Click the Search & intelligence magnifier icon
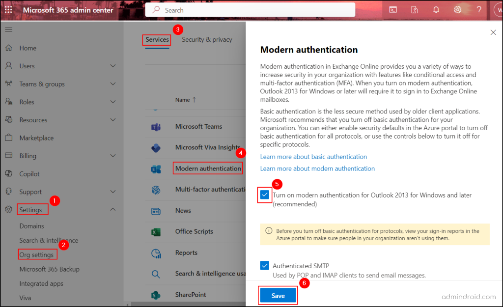The height and width of the screenshot is (307, 503). coord(156,274)
